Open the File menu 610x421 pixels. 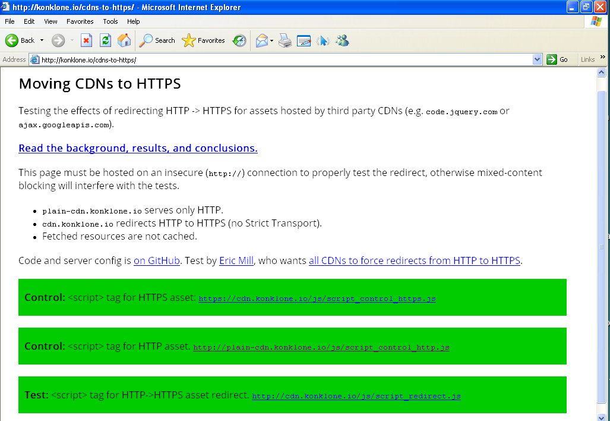(x=10, y=21)
